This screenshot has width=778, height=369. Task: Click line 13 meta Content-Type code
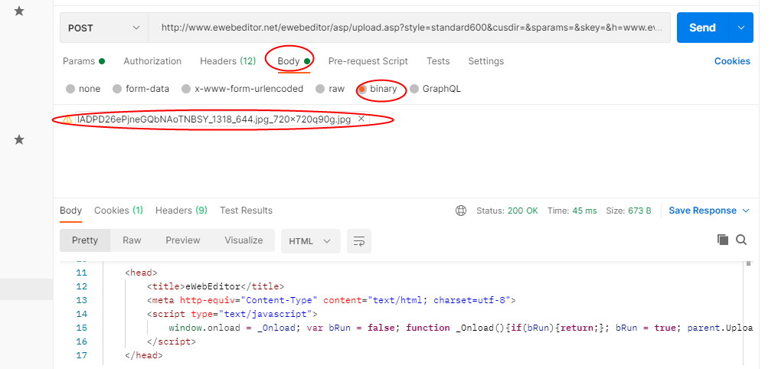pos(332,300)
